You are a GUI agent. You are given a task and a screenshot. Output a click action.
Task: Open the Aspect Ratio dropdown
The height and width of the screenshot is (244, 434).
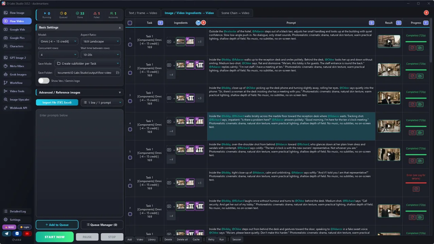[100, 41]
